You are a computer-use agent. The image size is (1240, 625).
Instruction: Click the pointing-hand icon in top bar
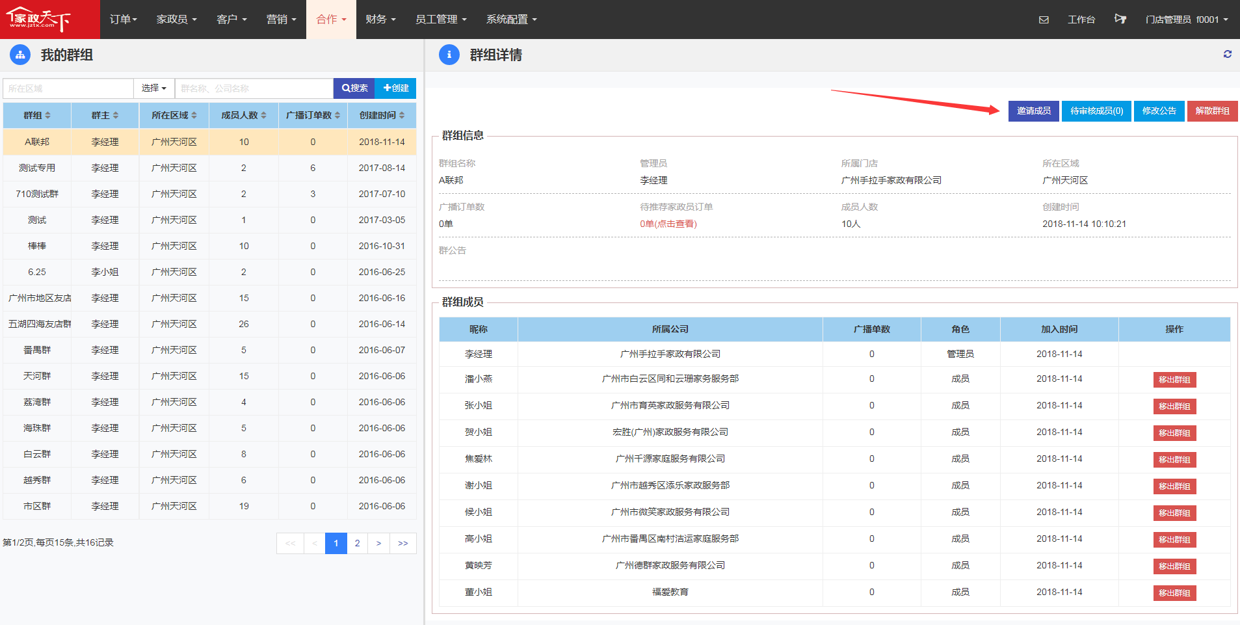point(1120,19)
